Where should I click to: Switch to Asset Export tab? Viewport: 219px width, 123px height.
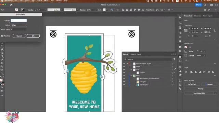tap(208, 16)
